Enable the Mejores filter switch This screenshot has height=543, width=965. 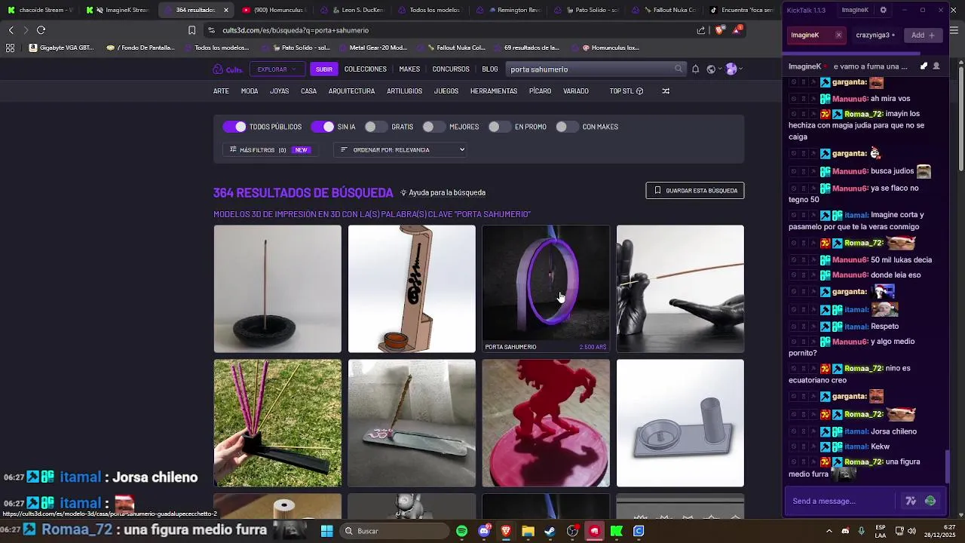(434, 127)
